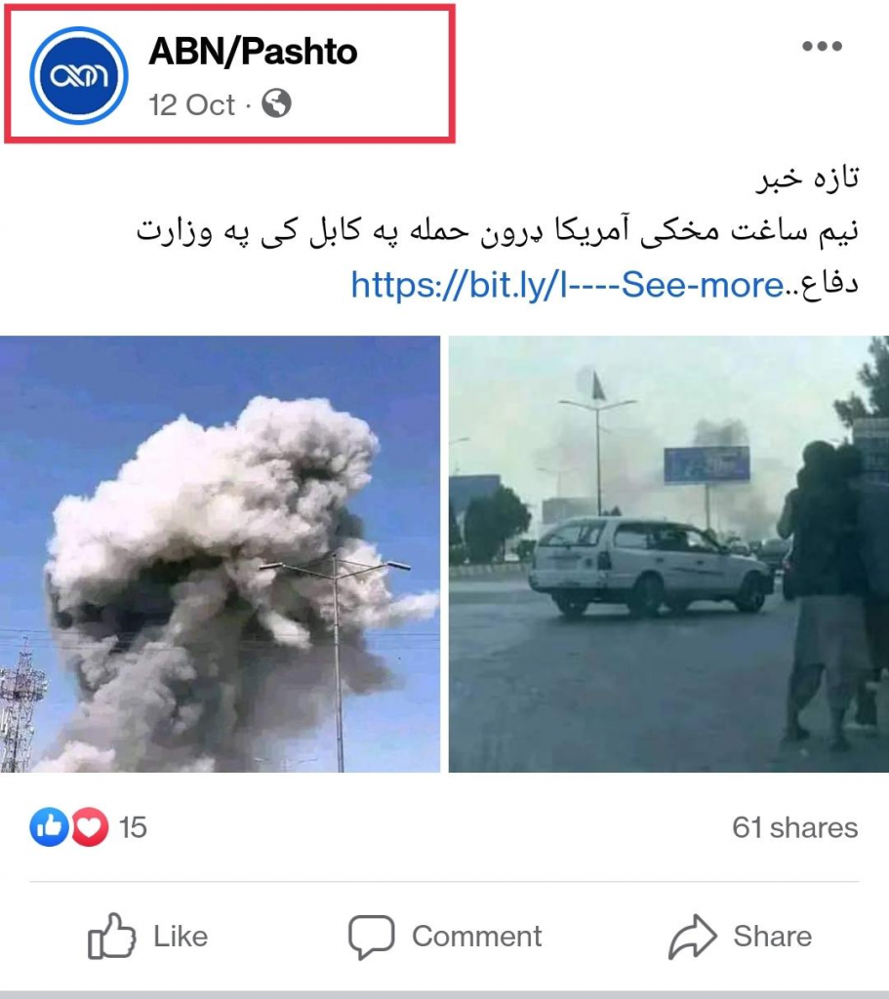889x999 pixels.
Task: View the explosion smoke cloud photo
Action: pos(220,554)
